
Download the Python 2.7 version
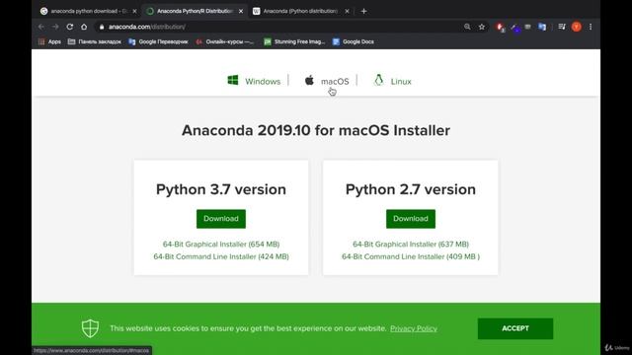pos(411,219)
